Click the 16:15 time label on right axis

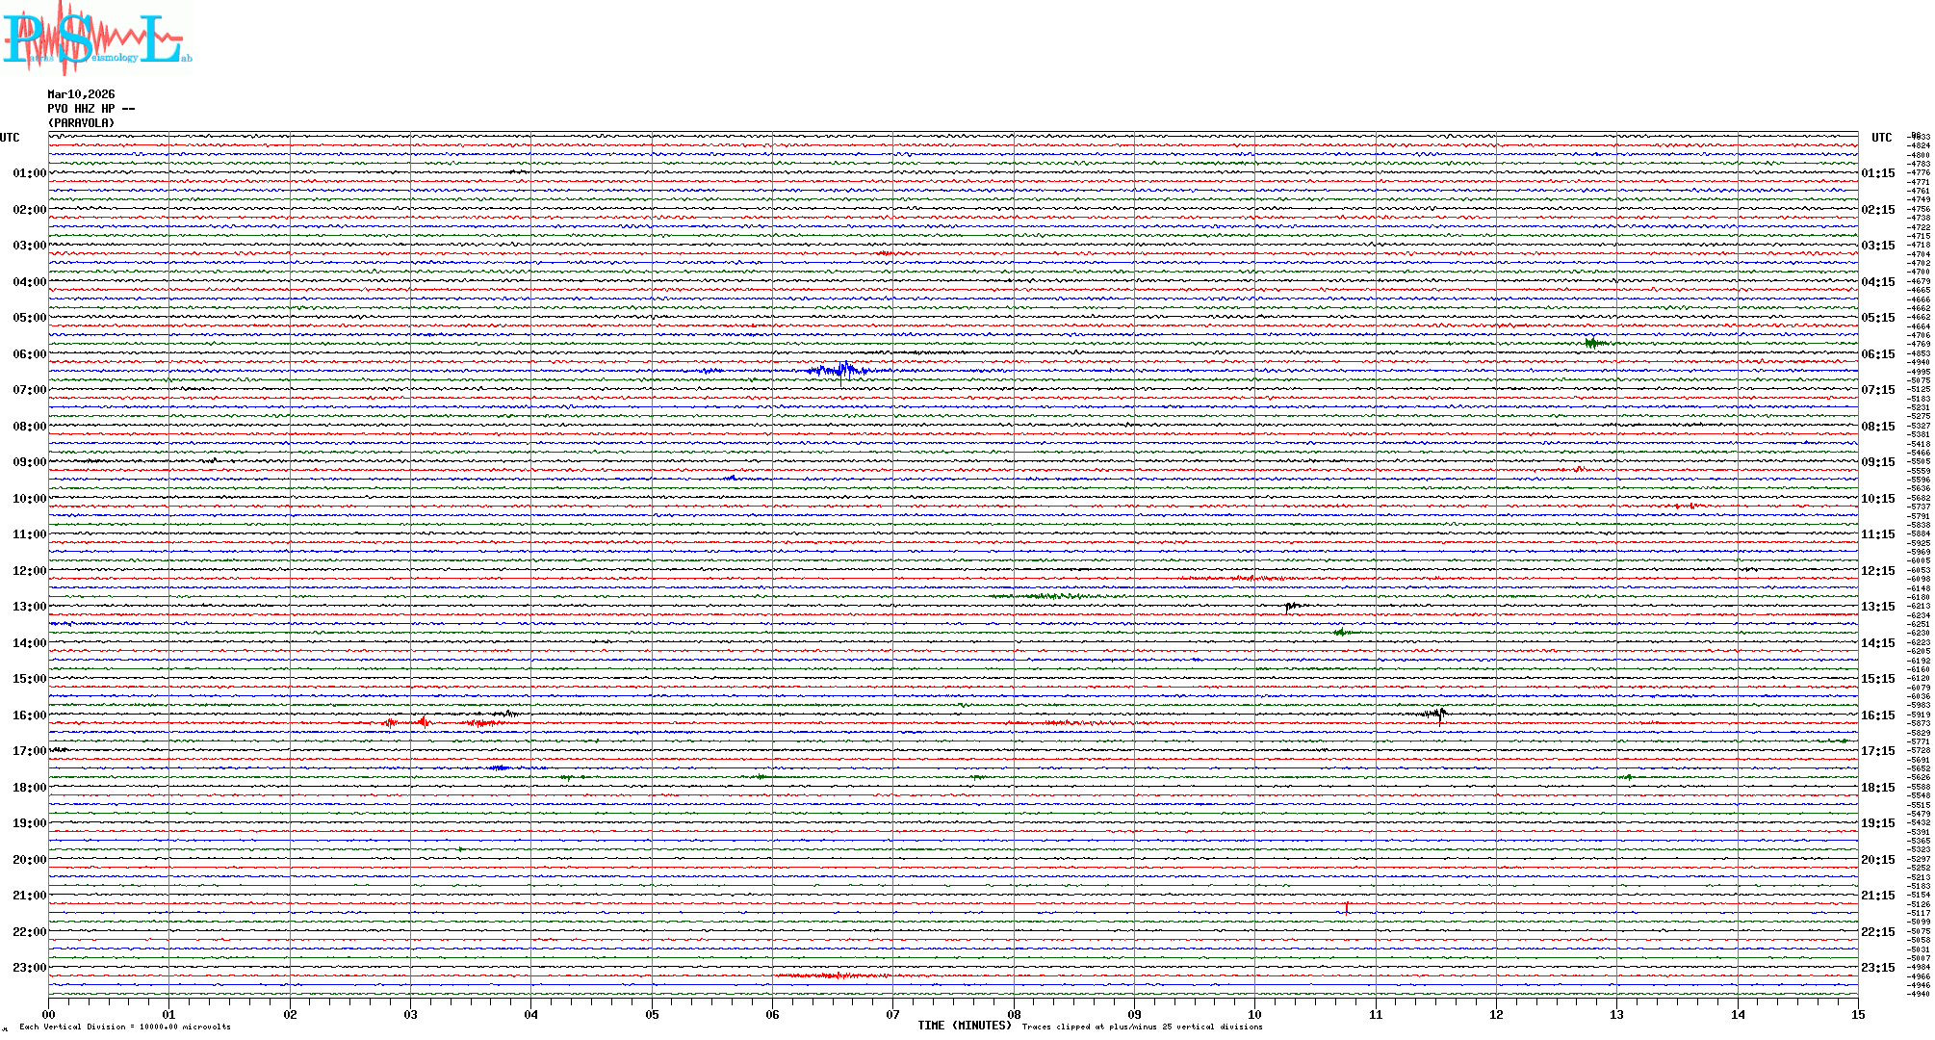point(1878,715)
